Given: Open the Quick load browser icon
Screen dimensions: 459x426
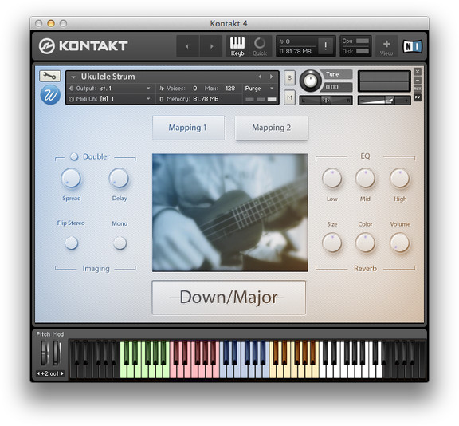Looking at the screenshot, I should (x=260, y=46).
